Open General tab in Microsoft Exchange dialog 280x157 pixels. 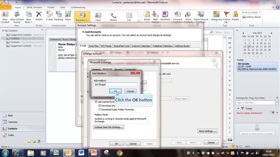click(x=96, y=69)
